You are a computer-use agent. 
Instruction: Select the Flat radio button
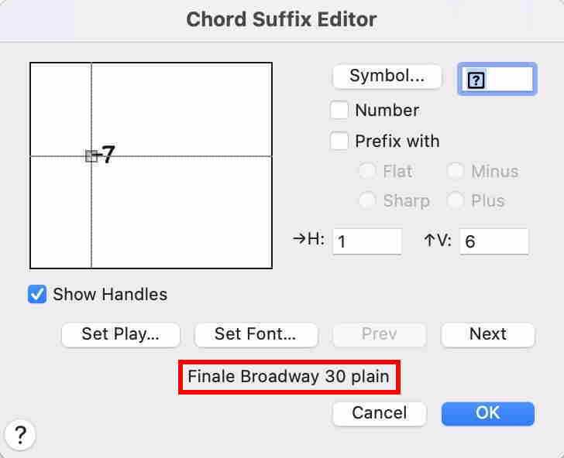[x=367, y=171]
